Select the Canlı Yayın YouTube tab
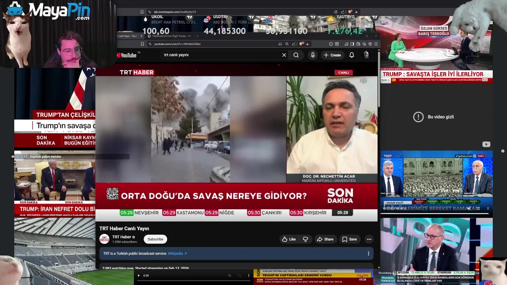Image resolution: width=507 pixels, height=285 pixels. (x=129, y=36)
